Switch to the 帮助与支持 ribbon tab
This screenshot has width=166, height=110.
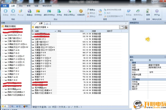(47, 6)
